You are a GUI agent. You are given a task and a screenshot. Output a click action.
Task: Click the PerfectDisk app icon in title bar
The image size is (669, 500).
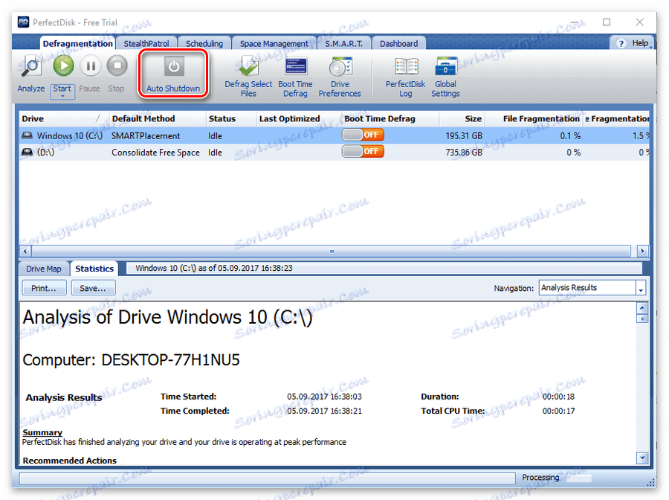(x=23, y=22)
